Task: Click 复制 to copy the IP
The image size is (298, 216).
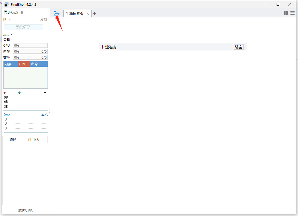Action: [x=43, y=20]
